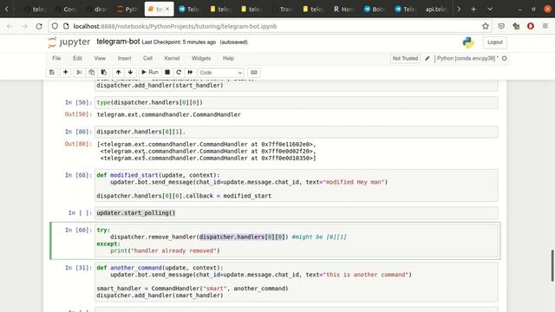
Task: Click the type(dispatcher.handlers[0][0]) cell
Action: coord(297,102)
